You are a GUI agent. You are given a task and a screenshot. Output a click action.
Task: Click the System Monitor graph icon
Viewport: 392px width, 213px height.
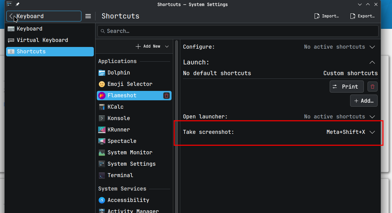(102, 152)
